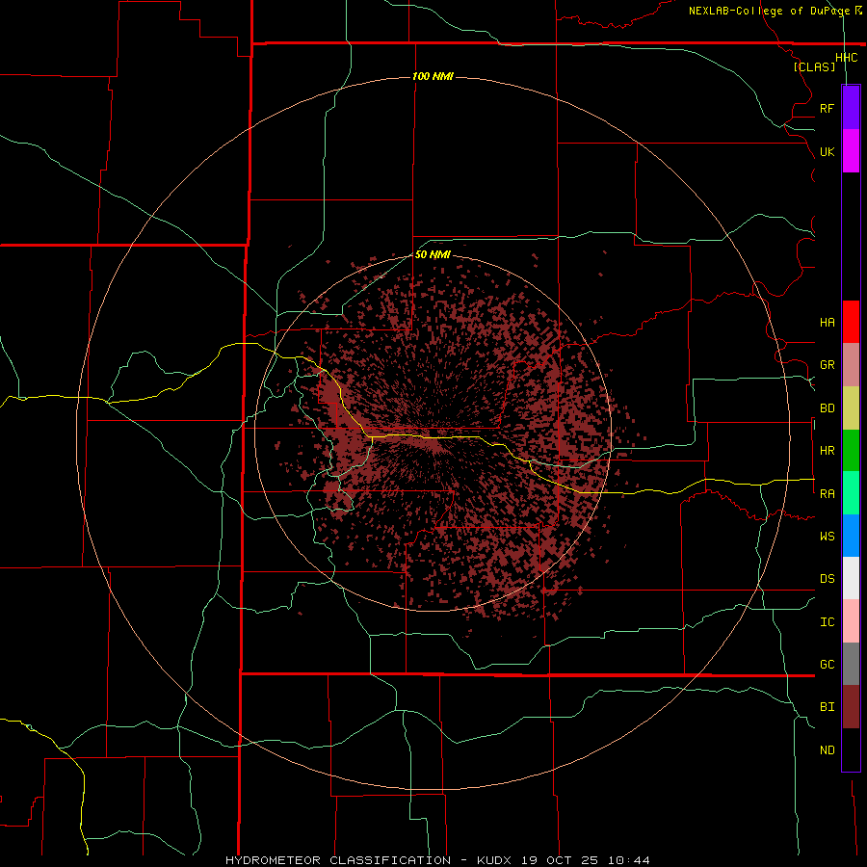Click the 'KUDX' radar site identifier
Viewport: 867px width, 867px height.
point(494,860)
